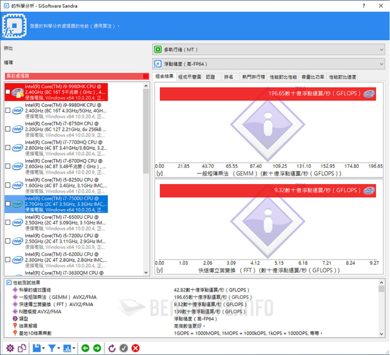Open the 熱門排行榜 tab
Image resolution: width=390 pixels, height=355 pixels.
coord(254,77)
